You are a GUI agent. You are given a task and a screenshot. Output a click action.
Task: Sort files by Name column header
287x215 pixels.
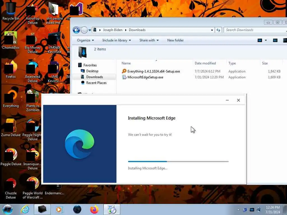tap(126, 63)
